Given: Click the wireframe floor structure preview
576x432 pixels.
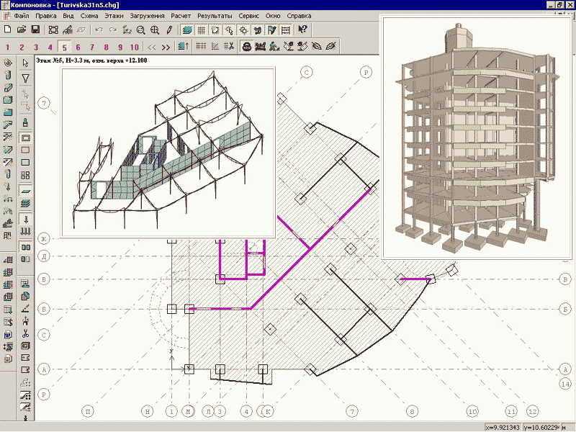Looking at the screenshot, I should tap(168, 152).
